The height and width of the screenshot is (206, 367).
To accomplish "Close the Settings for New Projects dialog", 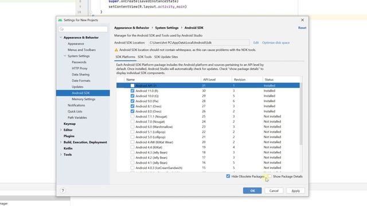I will tap(302, 20).
